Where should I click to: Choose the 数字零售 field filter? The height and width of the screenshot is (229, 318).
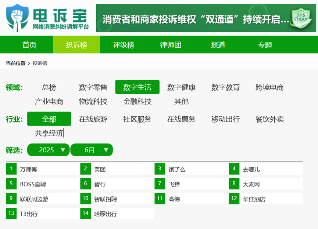93,87
